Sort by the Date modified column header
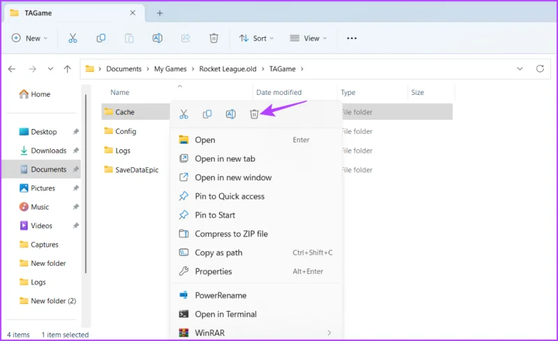This screenshot has width=558, height=341. click(x=279, y=93)
